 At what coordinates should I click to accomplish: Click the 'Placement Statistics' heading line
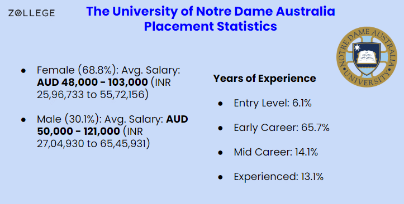click(x=211, y=26)
